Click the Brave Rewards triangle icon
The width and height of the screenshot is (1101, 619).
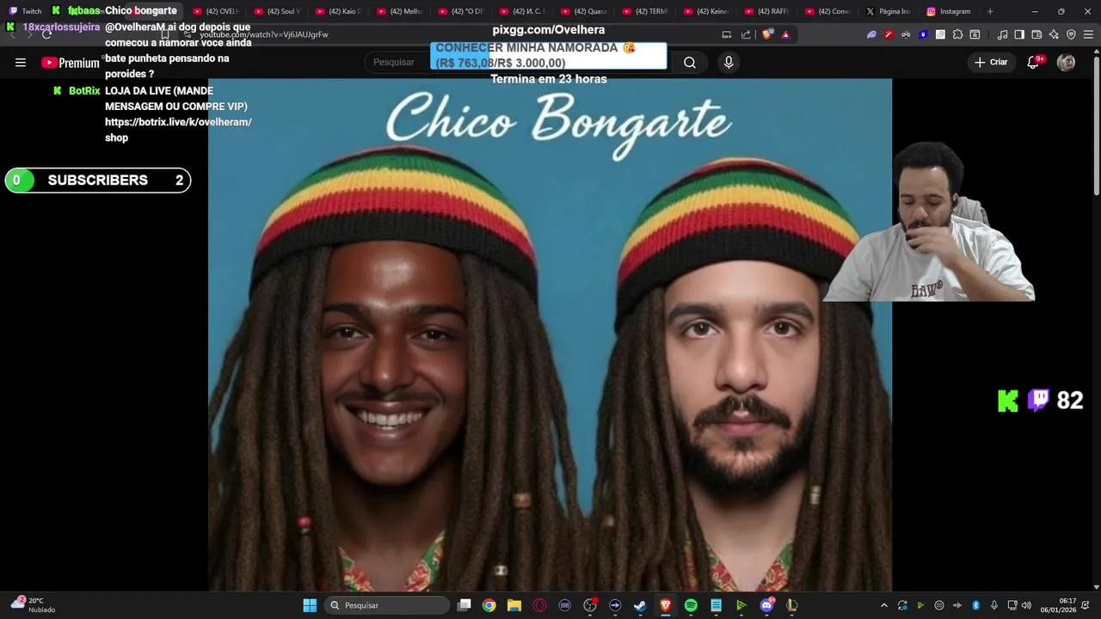[785, 34]
